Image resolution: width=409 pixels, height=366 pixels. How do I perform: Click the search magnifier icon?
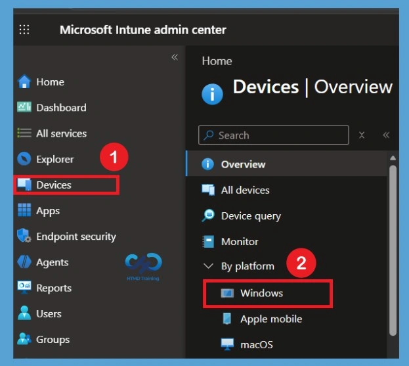point(209,135)
